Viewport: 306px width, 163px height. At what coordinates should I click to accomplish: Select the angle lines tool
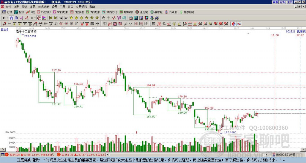tap(126, 24)
